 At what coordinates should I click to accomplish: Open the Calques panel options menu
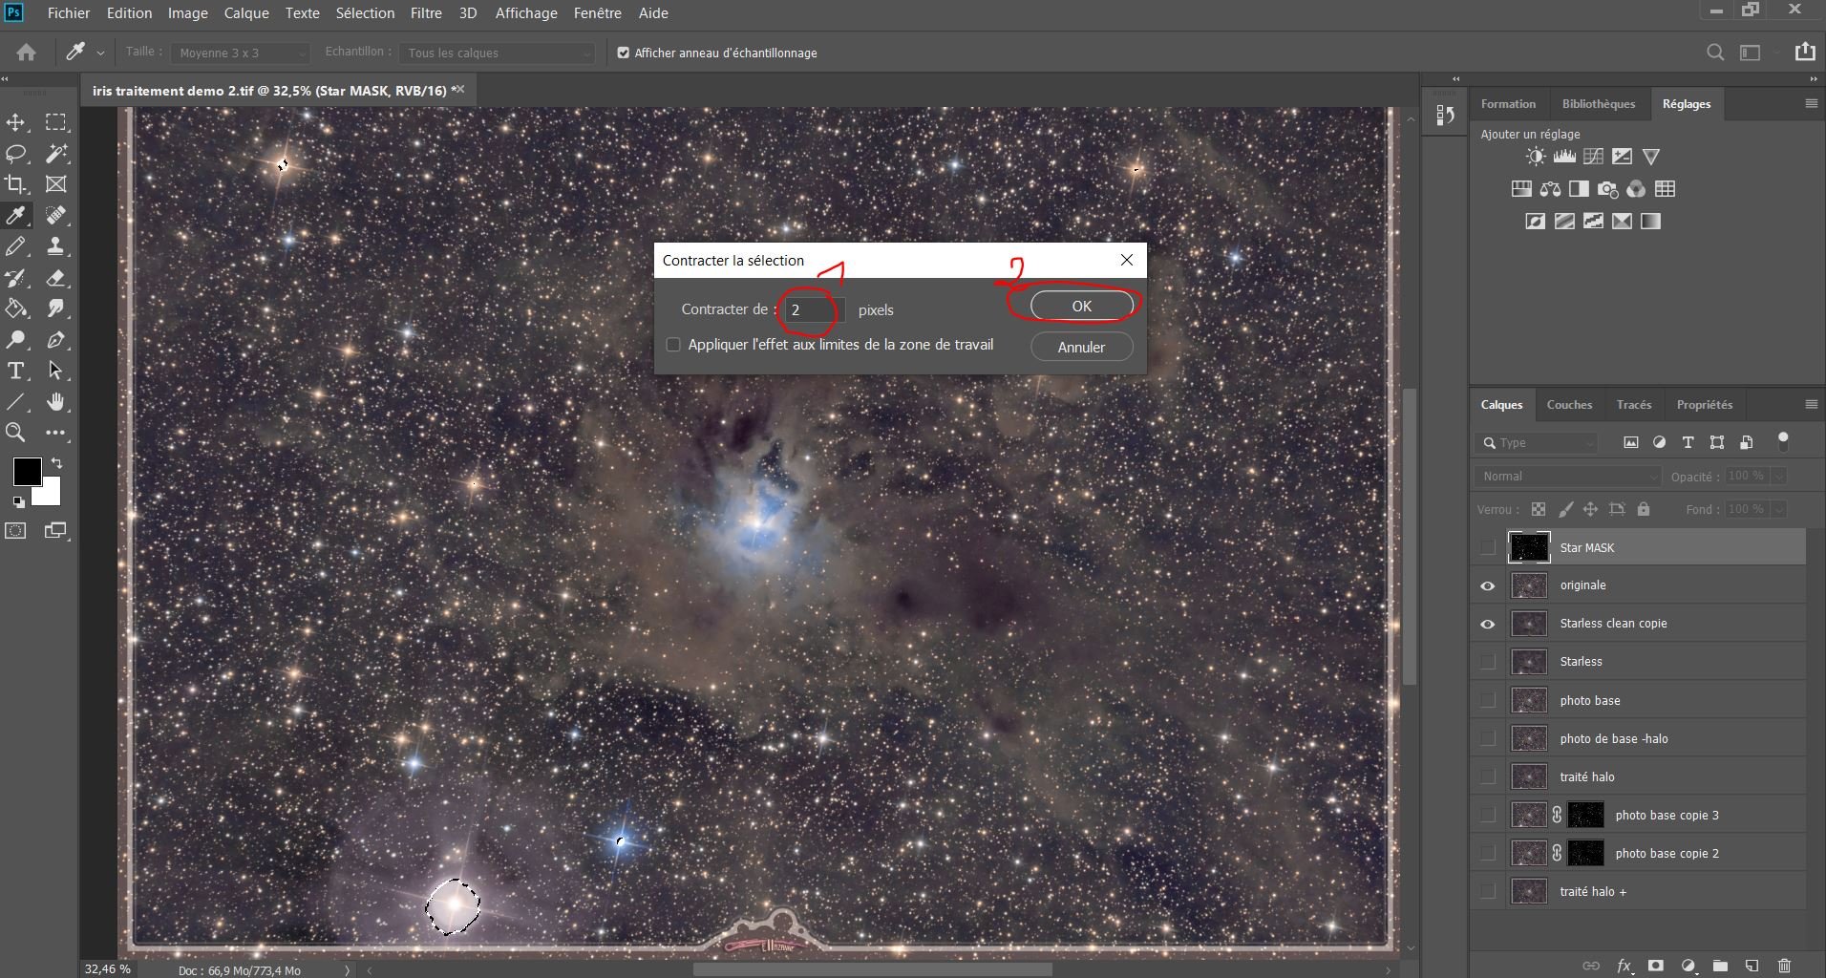(x=1811, y=405)
